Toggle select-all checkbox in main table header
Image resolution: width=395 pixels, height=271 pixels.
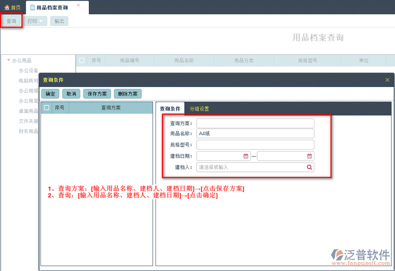pyautogui.click(x=81, y=60)
